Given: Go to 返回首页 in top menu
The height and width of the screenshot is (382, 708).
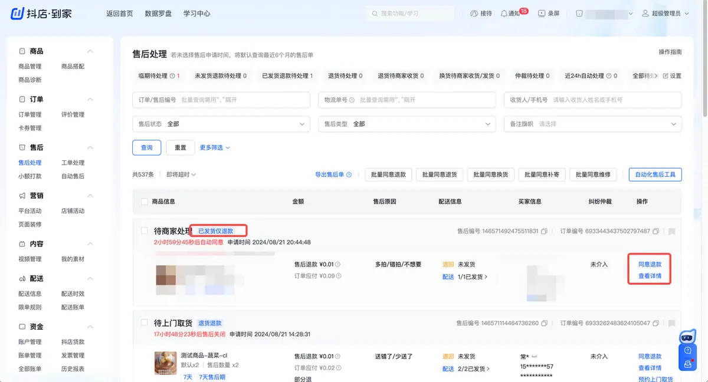Looking at the screenshot, I should (x=120, y=14).
